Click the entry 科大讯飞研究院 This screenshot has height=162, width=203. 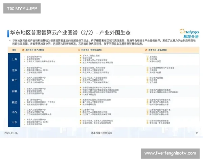click(89, 94)
